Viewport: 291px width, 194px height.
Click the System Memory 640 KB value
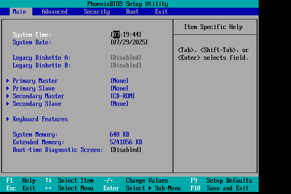click(x=119, y=135)
